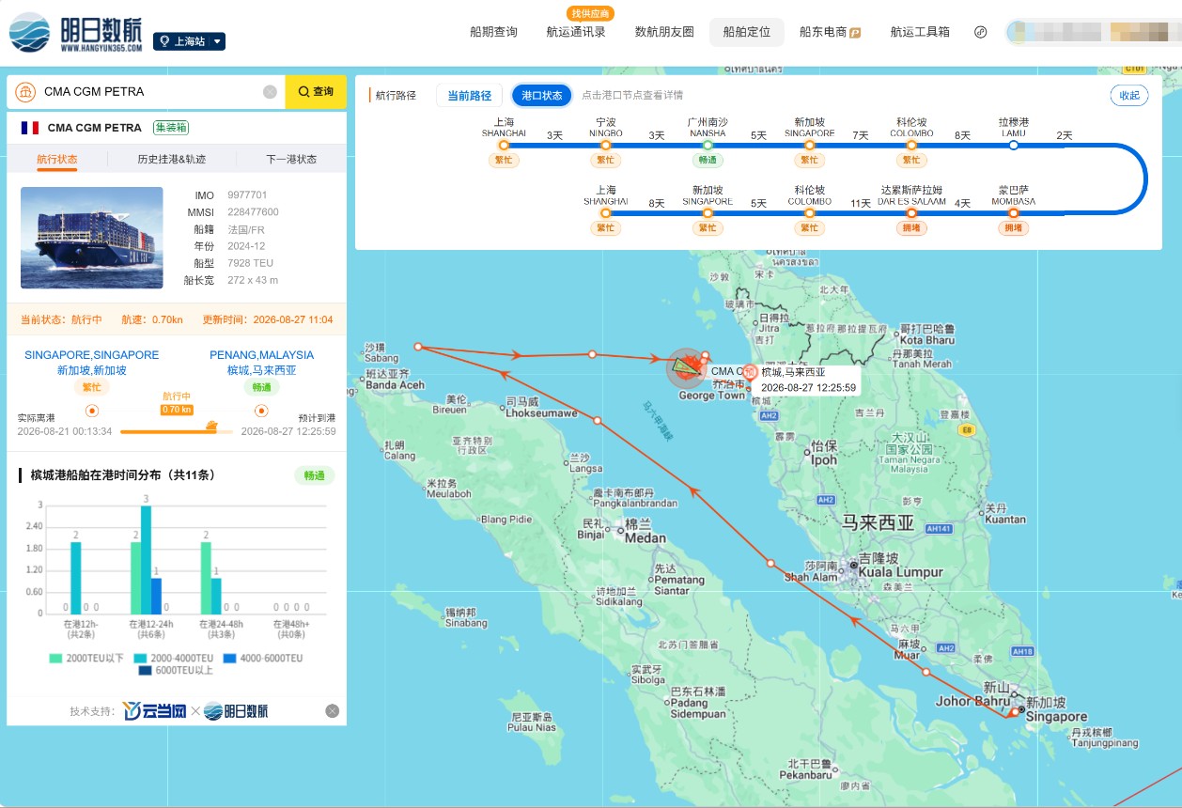Open the 船期查询 link
Viewport: 1182px width, 808px height.
click(x=493, y=32)
